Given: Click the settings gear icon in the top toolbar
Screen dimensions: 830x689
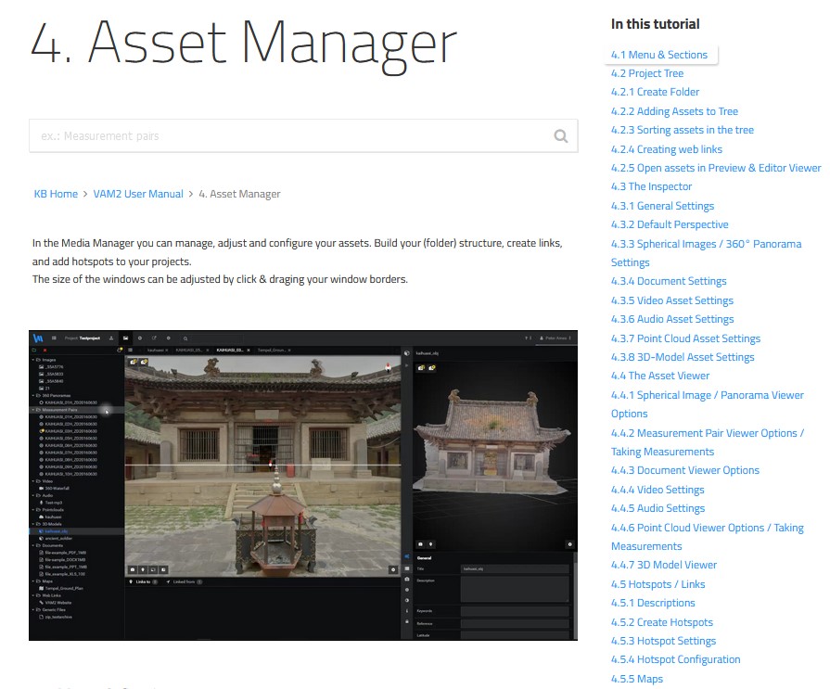Looking at the screenshot, I should tap(167, 338).
